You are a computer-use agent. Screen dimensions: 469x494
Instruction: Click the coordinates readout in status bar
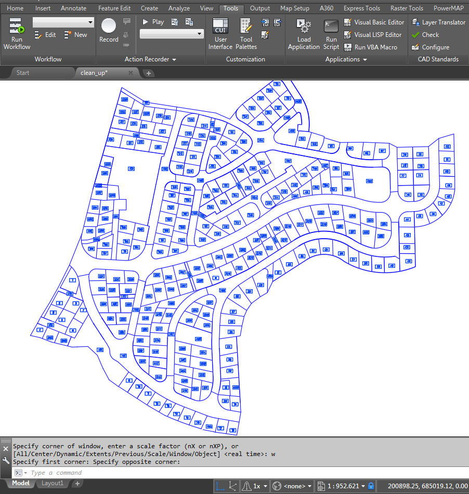(427, 486)
